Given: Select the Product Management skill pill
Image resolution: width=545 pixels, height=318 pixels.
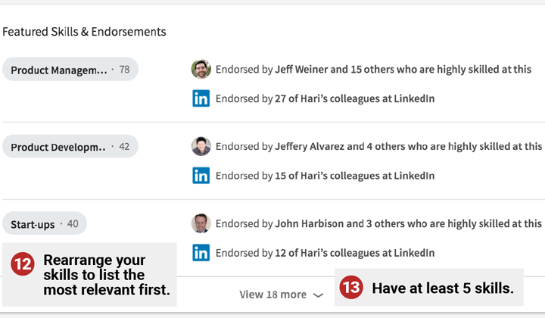Looking at the screenshot, I should click(x=70, y=69).
